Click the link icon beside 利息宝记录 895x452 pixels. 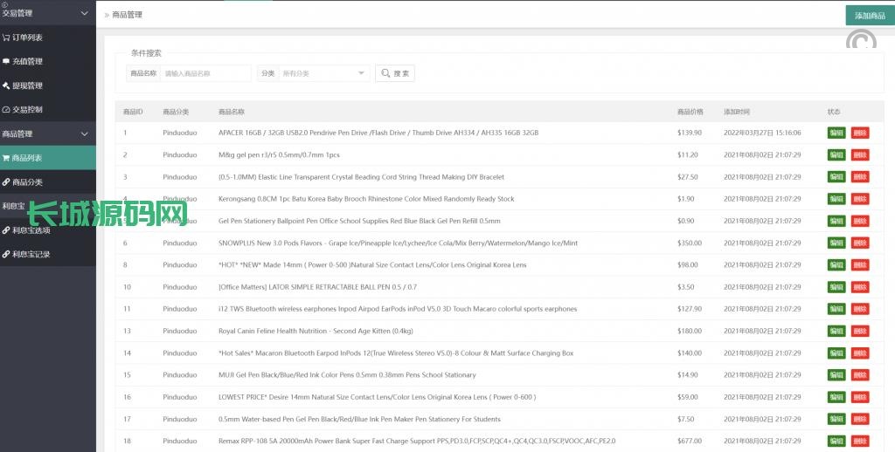click(6, 255)
